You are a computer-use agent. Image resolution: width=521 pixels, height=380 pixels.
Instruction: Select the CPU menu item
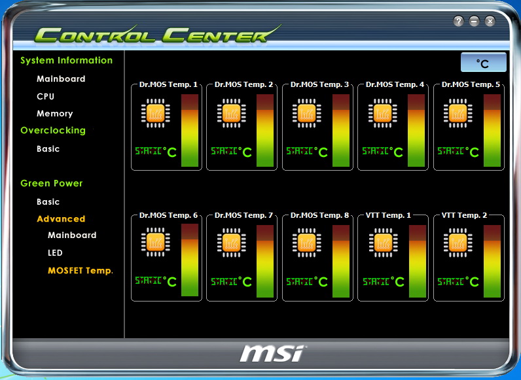[46, 96]
